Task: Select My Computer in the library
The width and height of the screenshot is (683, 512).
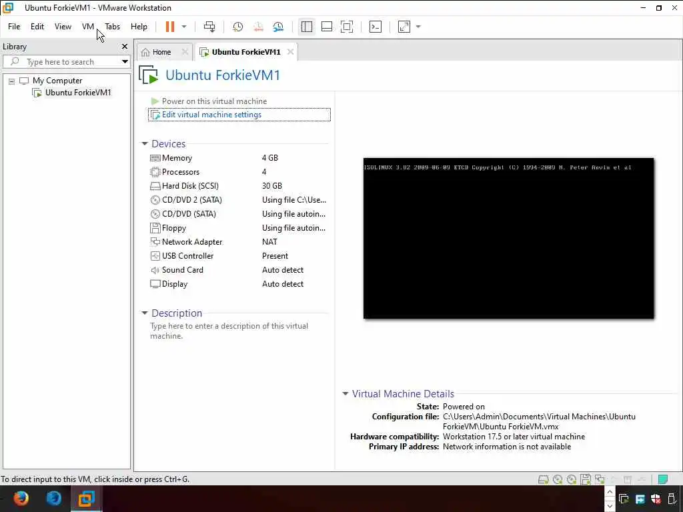Action: click(x=57, y=81)
